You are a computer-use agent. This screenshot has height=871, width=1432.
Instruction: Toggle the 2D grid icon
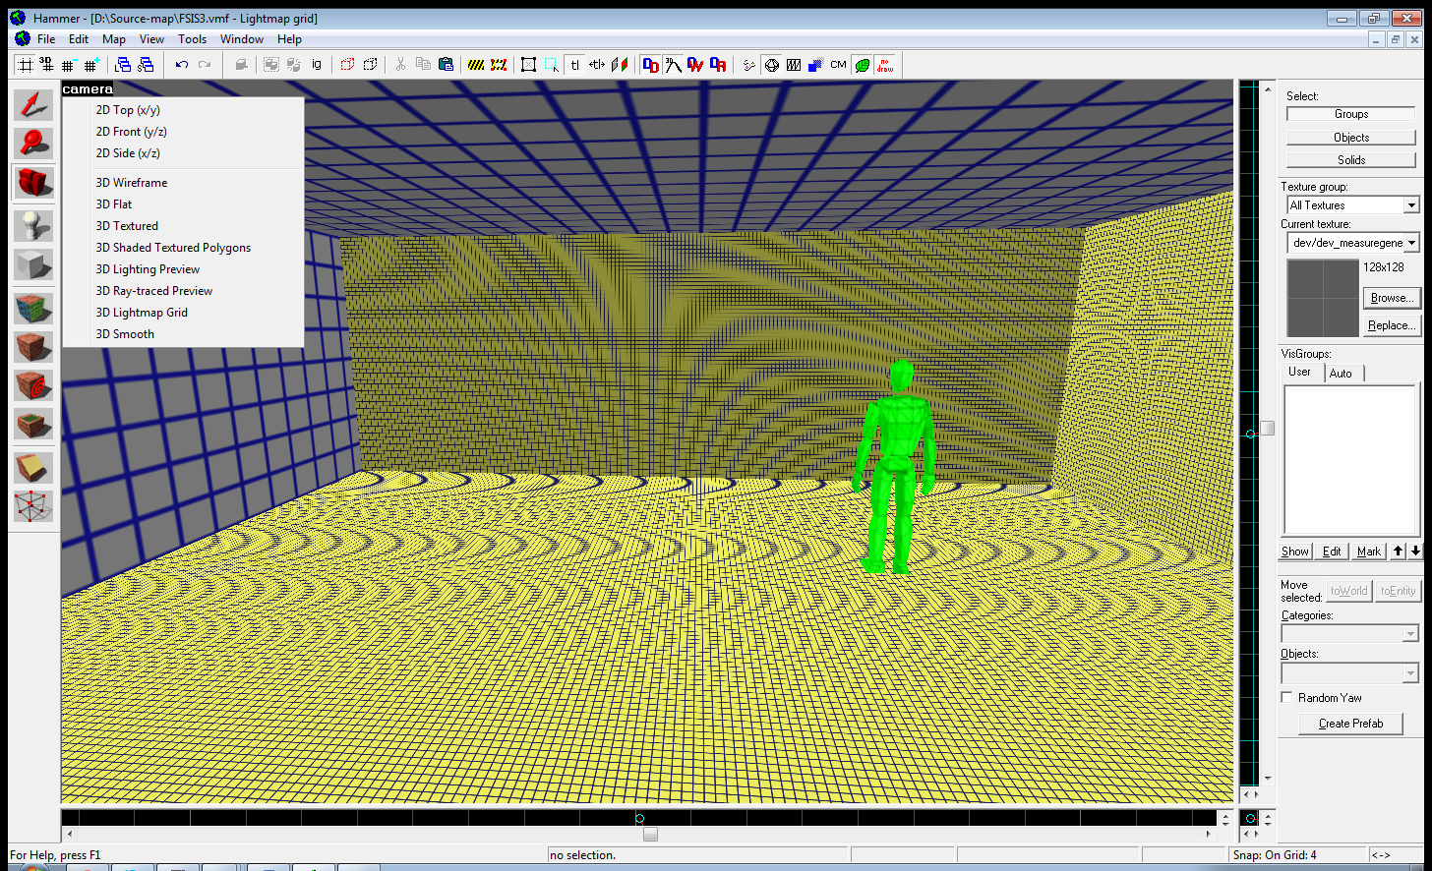tap(26, 65)
